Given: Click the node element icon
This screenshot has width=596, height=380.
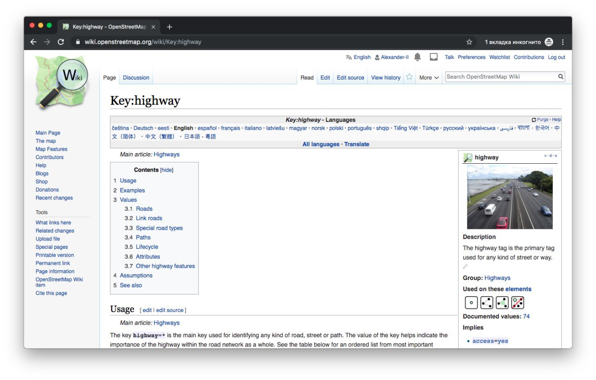Looking at the screenshot, I should pyautogui.click(x=471, y=303).
